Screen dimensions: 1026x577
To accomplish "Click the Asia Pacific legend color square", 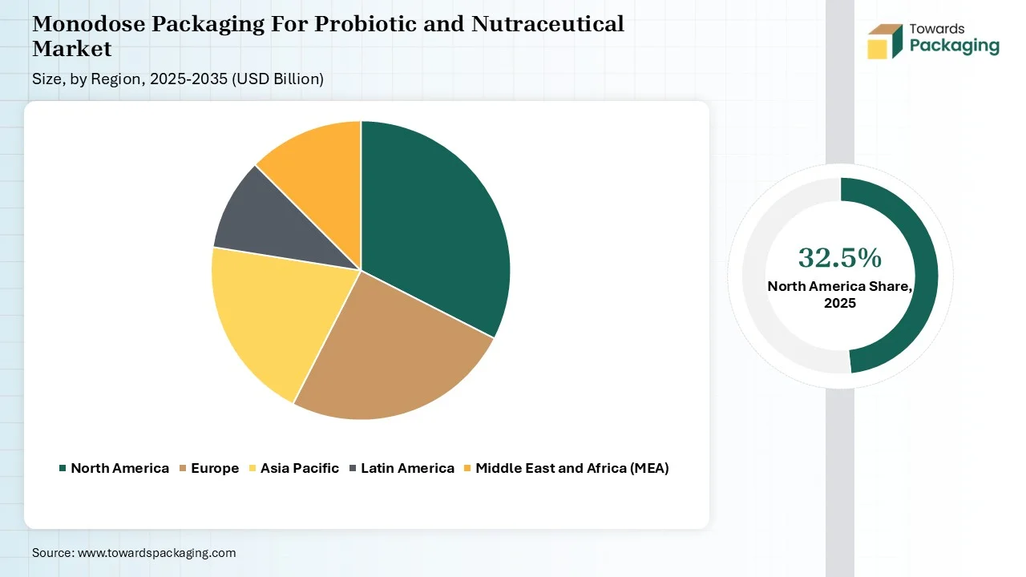I will click(x=253, y=468).
